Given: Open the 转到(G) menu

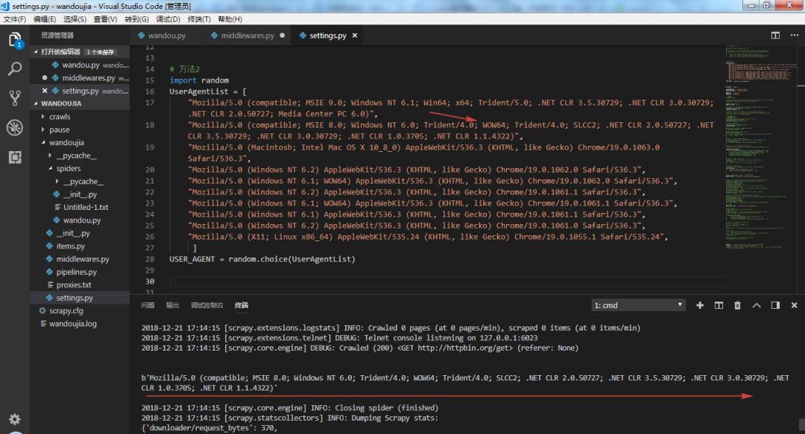Looking at the screenshot, I should [x=136, y=19].
